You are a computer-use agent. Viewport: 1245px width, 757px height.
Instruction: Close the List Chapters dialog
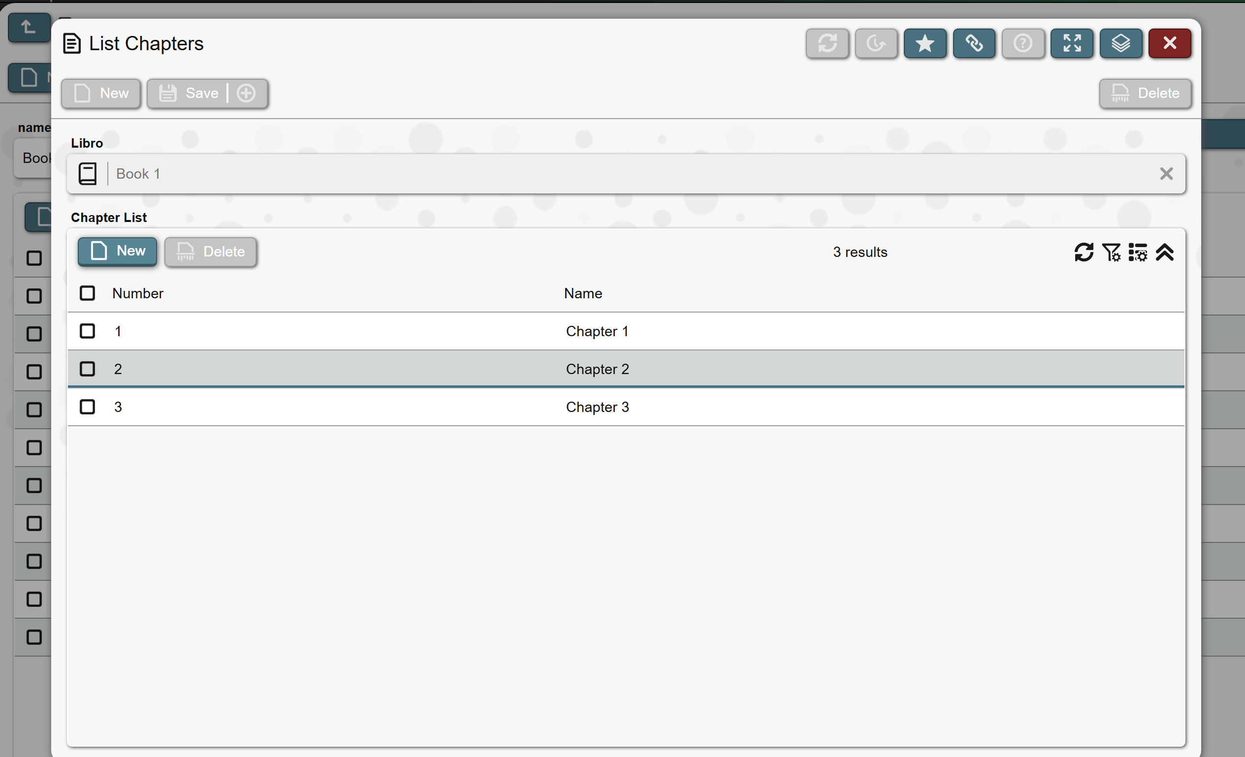(x=1169, y=43)
